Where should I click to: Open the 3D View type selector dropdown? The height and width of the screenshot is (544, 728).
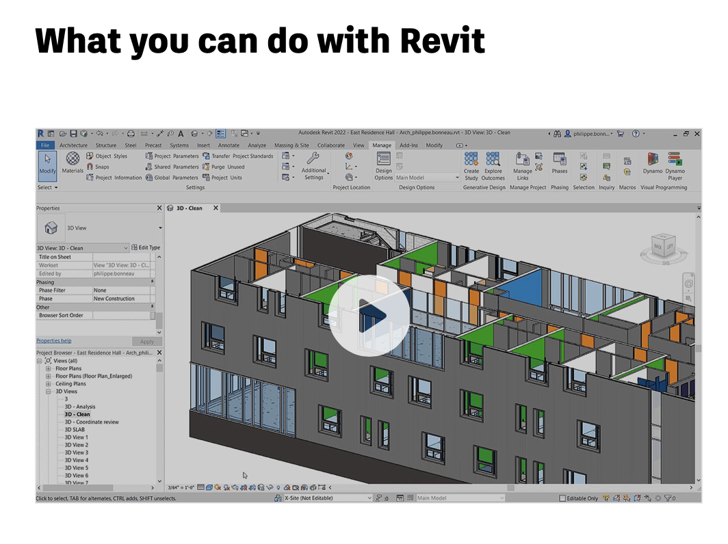pyautogui.click(x=160, y=228)
